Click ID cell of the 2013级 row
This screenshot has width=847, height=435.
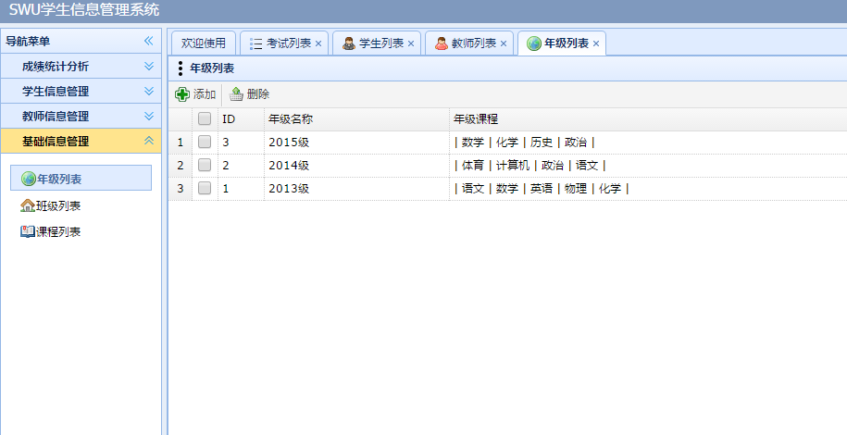[x=241, y=189]
